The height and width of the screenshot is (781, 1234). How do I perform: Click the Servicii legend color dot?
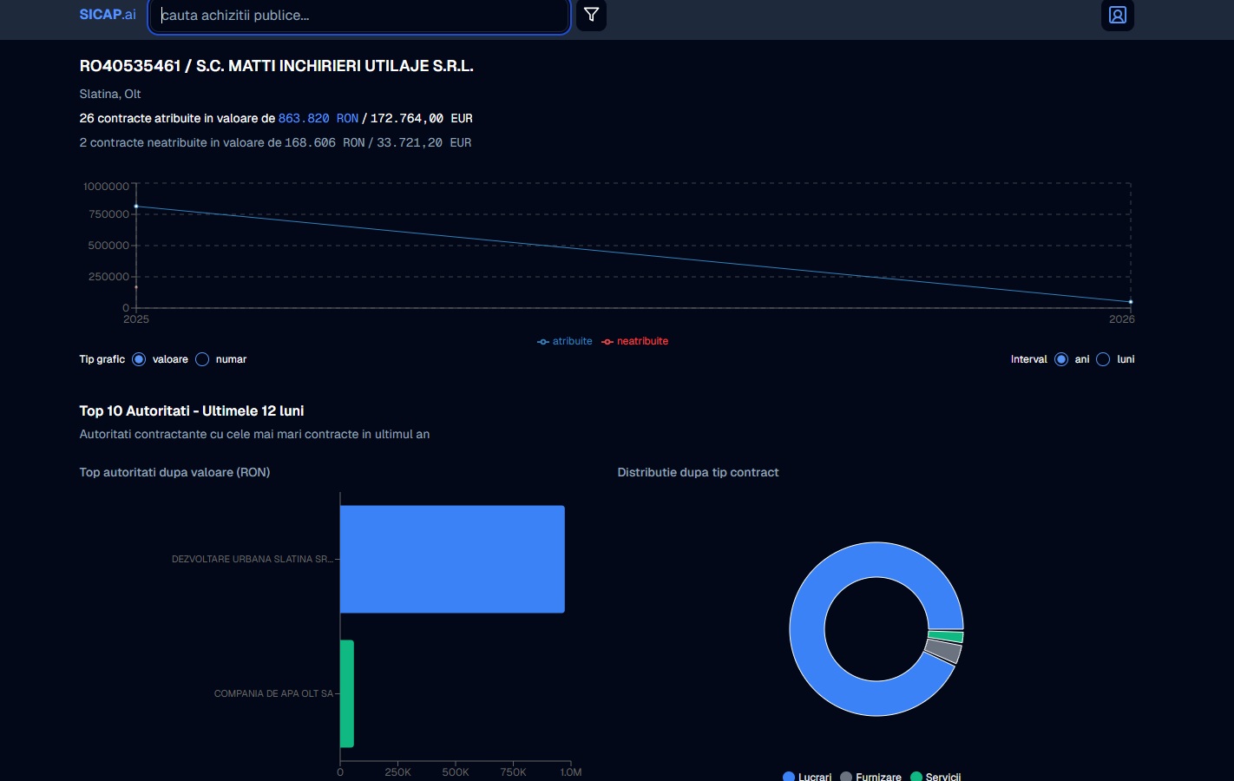[916, 777]
